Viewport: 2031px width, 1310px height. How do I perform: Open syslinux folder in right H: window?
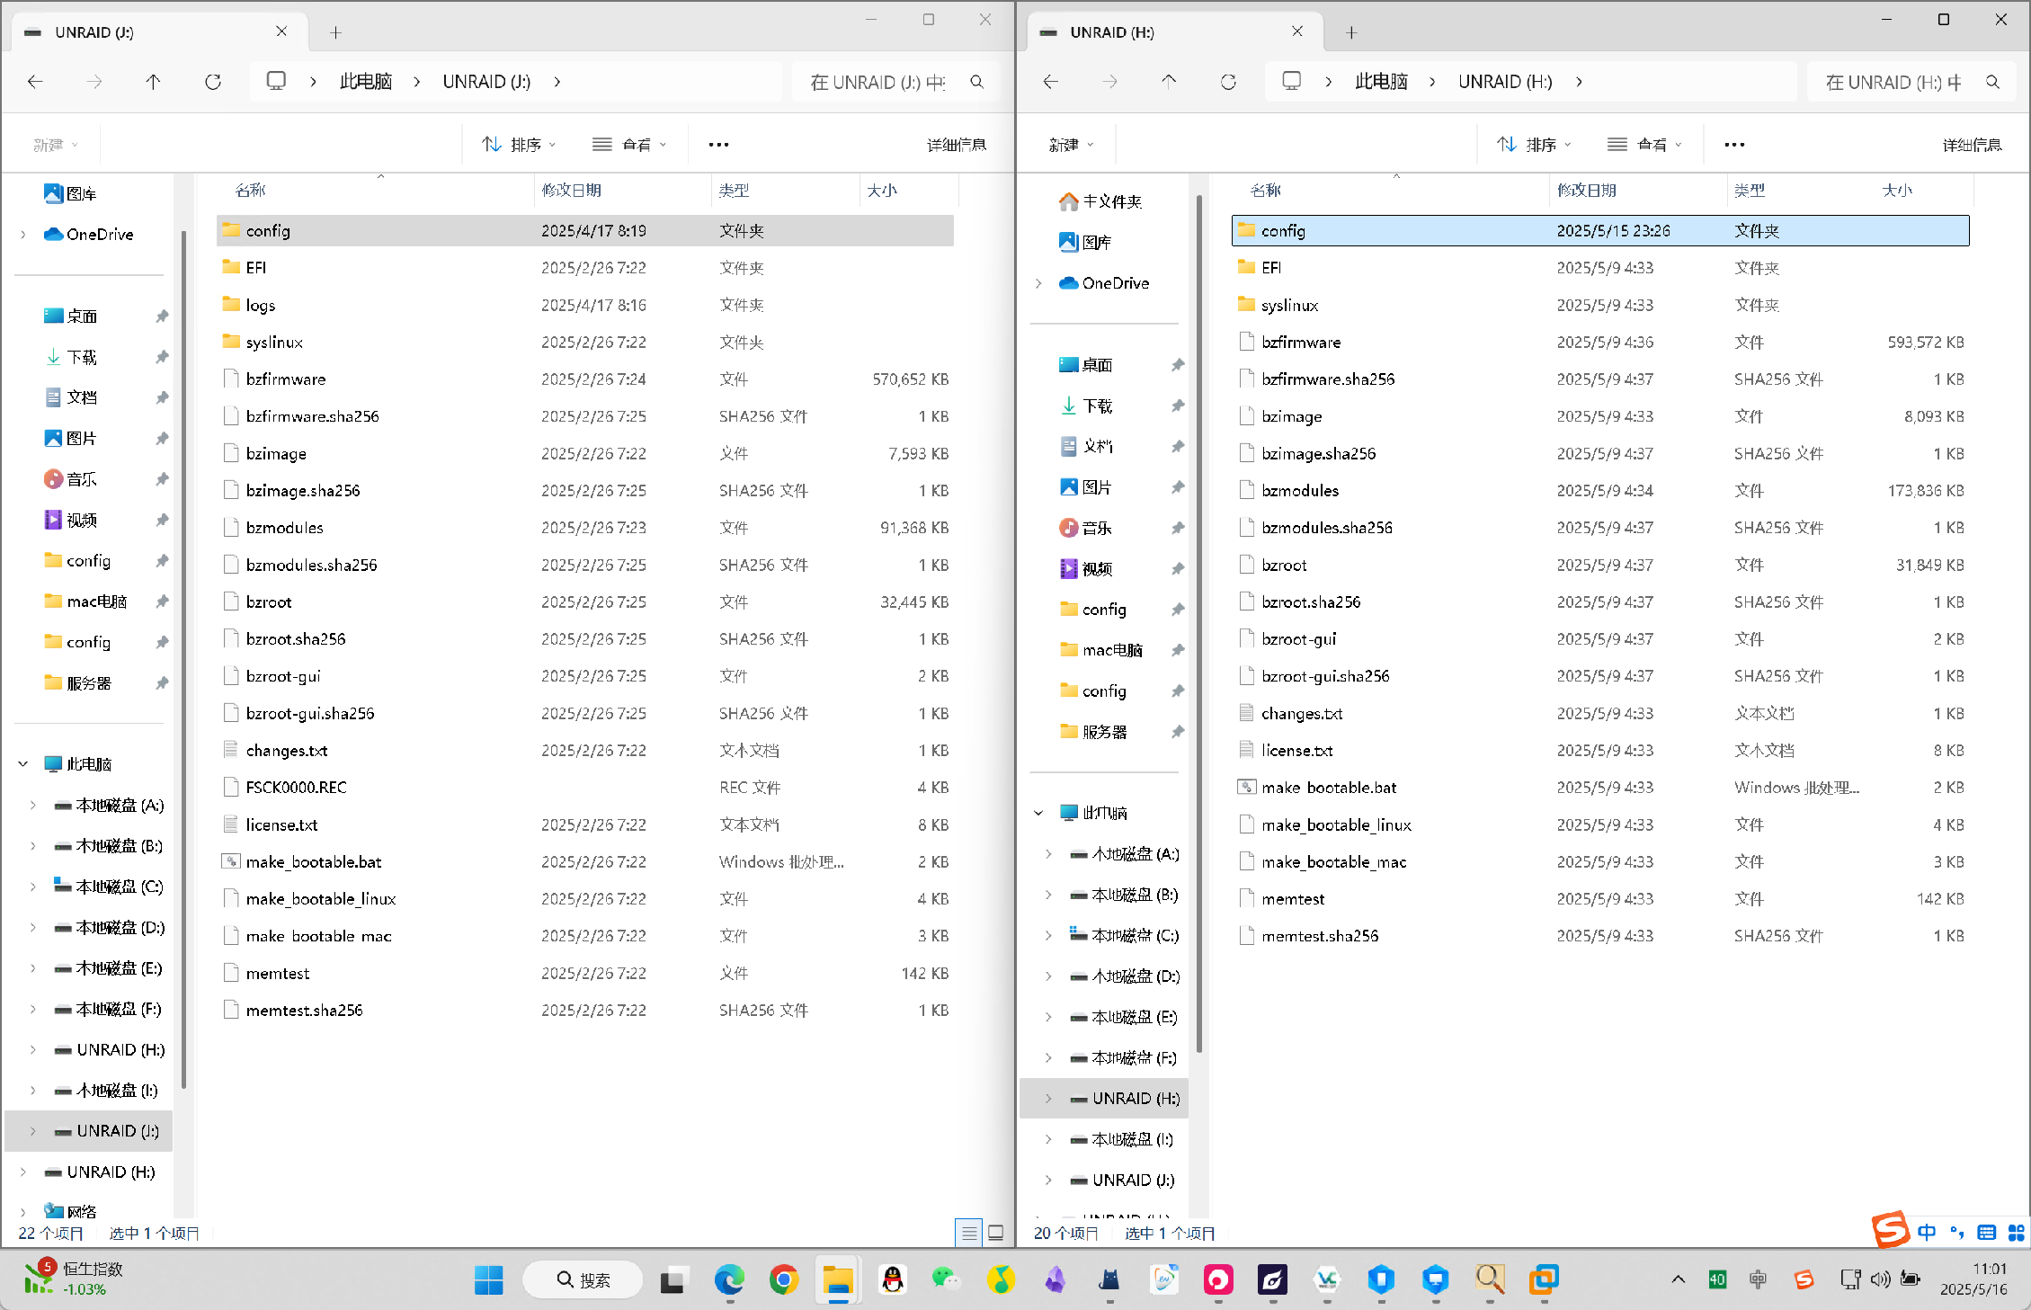1288,305
